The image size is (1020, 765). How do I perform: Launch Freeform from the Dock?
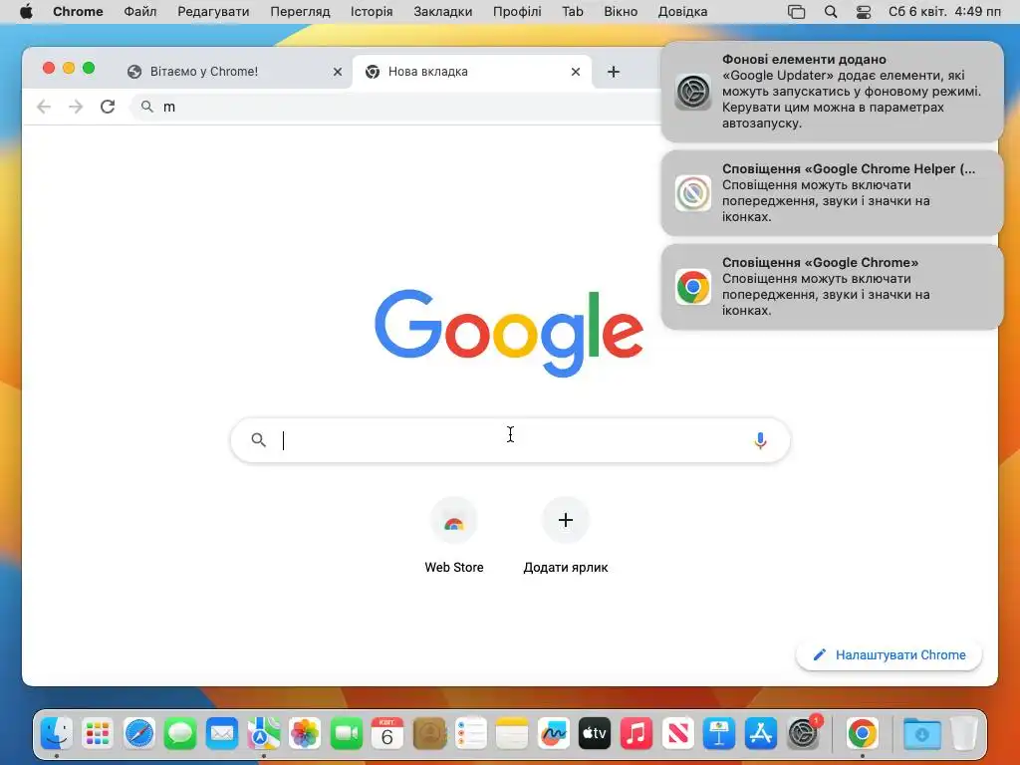[x=553, y=734]
